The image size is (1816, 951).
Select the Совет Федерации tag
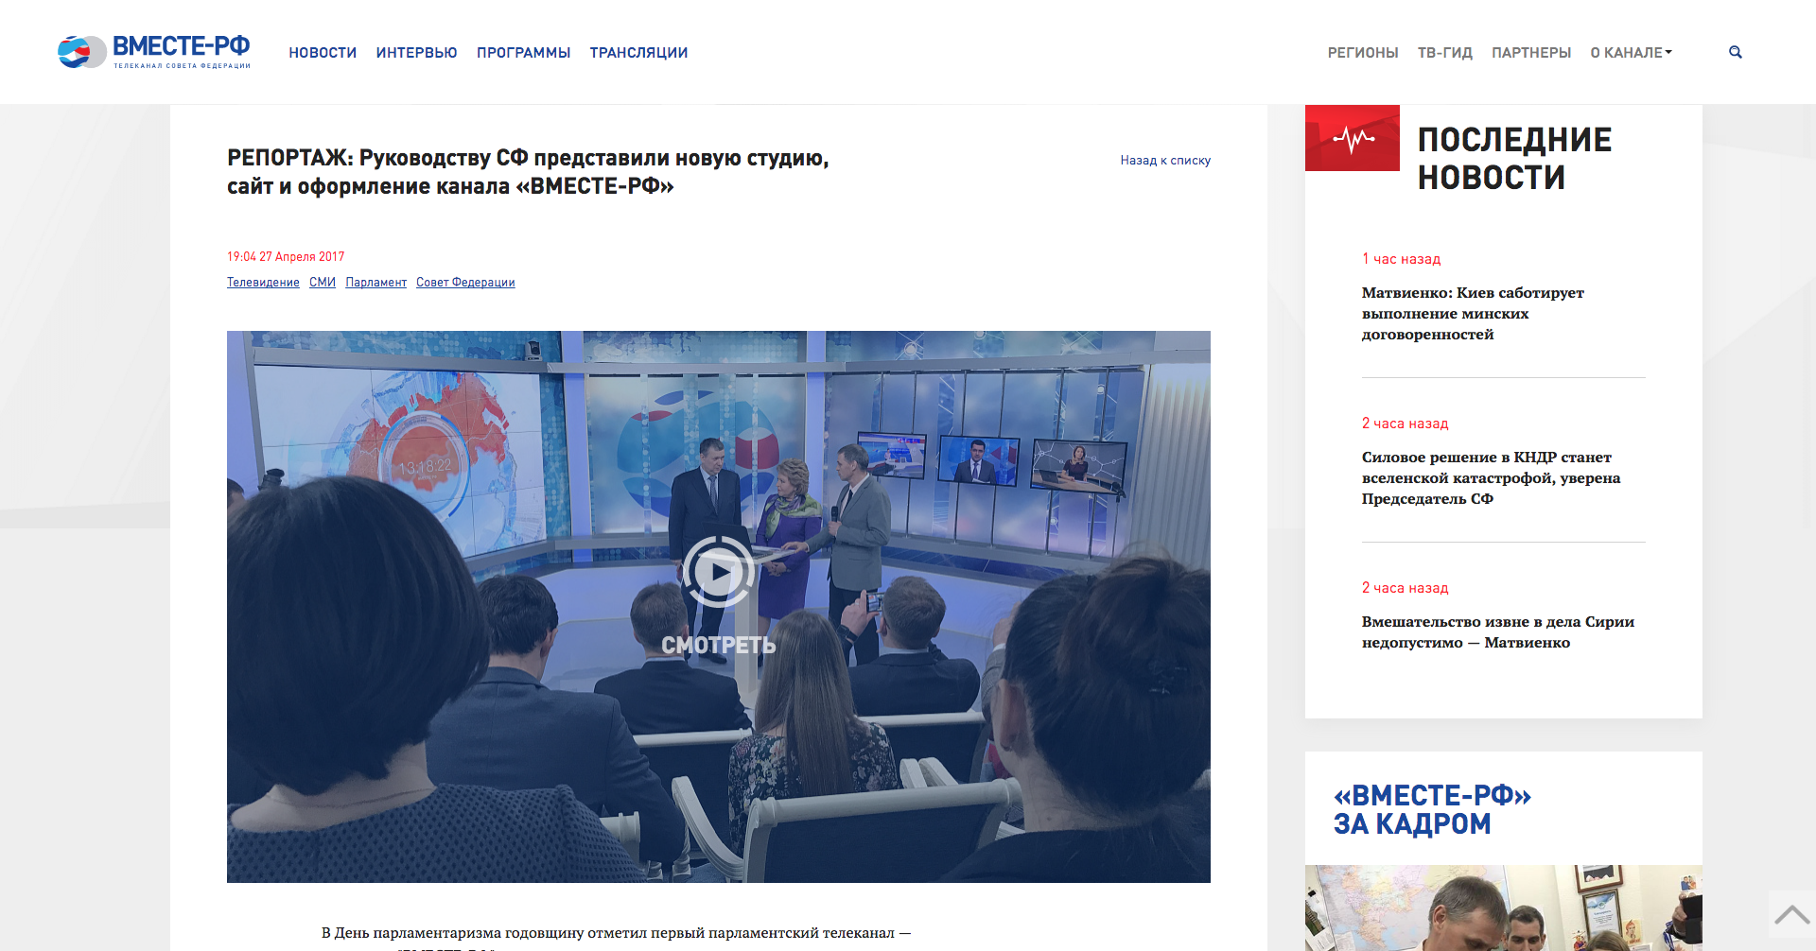465,283
